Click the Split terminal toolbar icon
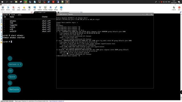The image size is (182, 102). point(35,8)
